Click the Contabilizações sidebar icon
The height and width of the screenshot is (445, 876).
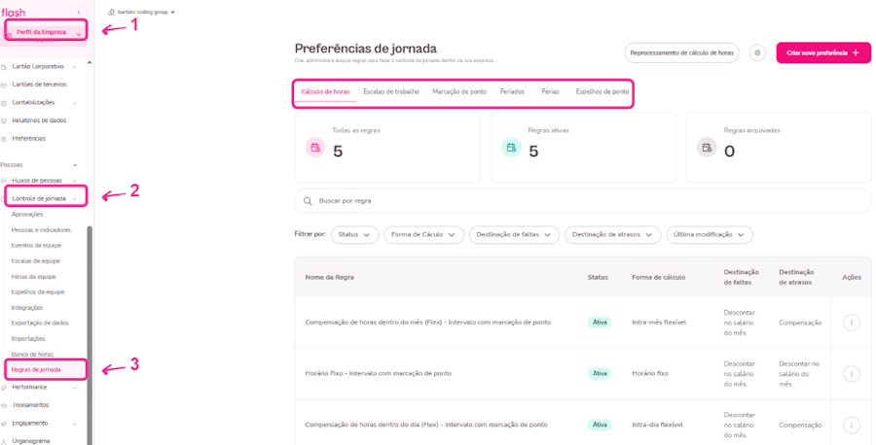click(x=4, y=103)
